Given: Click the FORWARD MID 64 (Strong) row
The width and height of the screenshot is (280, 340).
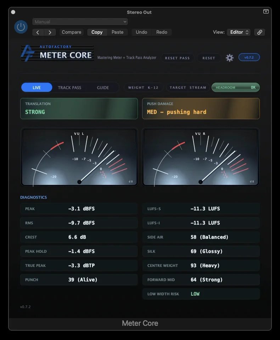Looking at the screenshot, I should [x=201, y=280].
